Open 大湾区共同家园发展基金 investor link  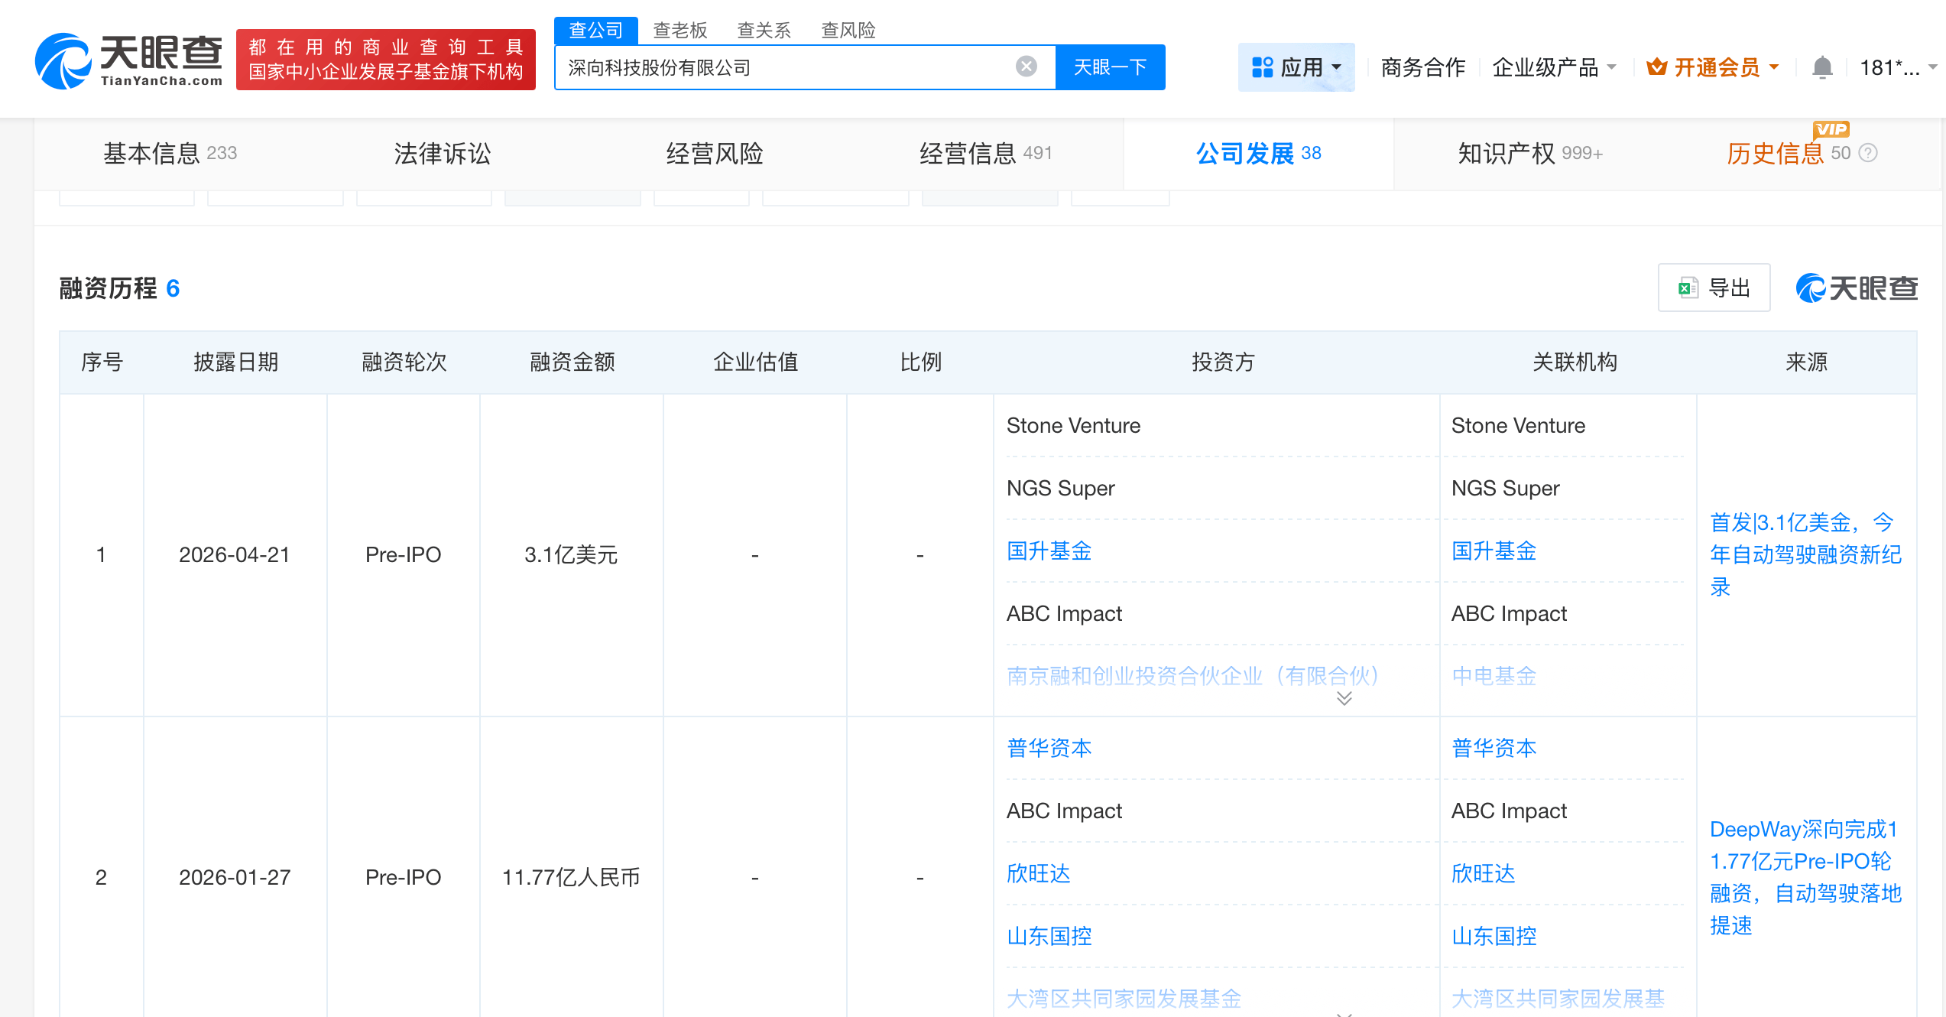(x=1124, y=999)
